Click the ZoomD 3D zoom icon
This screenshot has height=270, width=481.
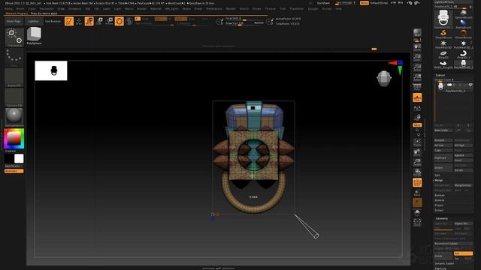click(x=417, y=163)
